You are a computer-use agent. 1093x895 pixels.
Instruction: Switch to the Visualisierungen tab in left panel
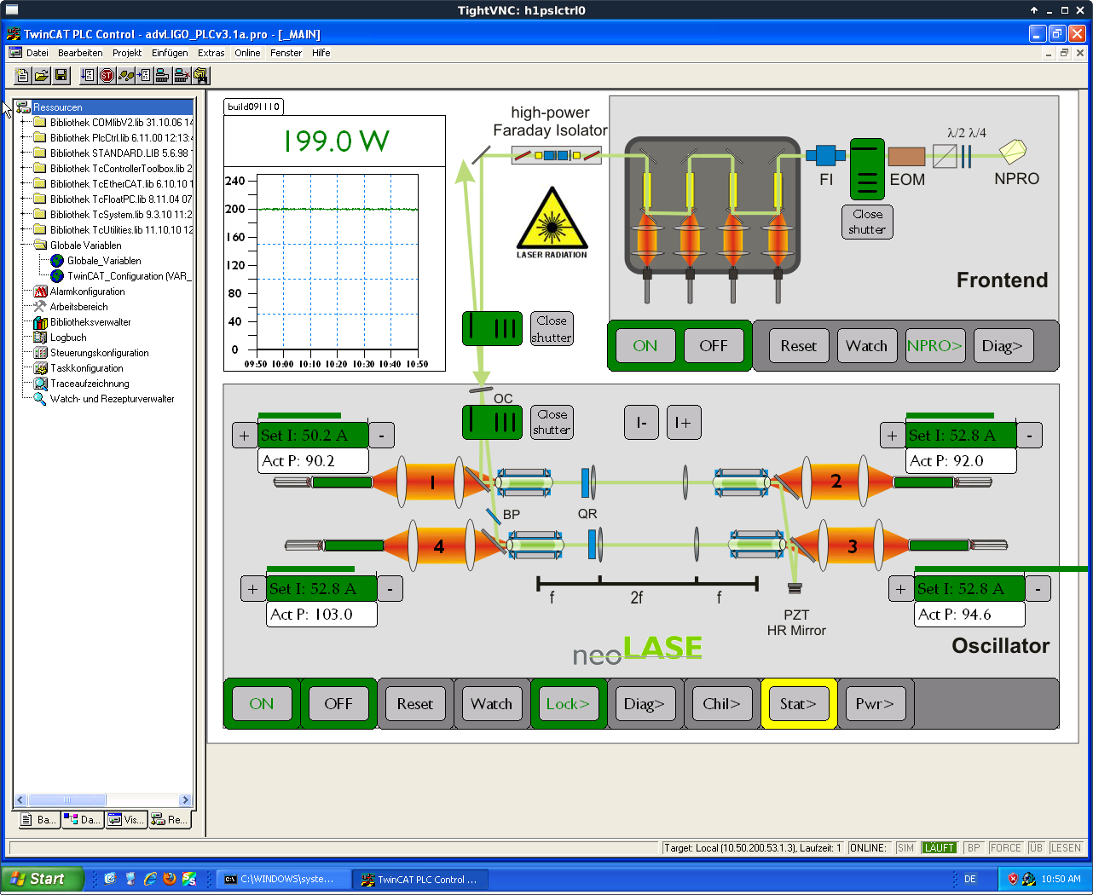(125, 820)
